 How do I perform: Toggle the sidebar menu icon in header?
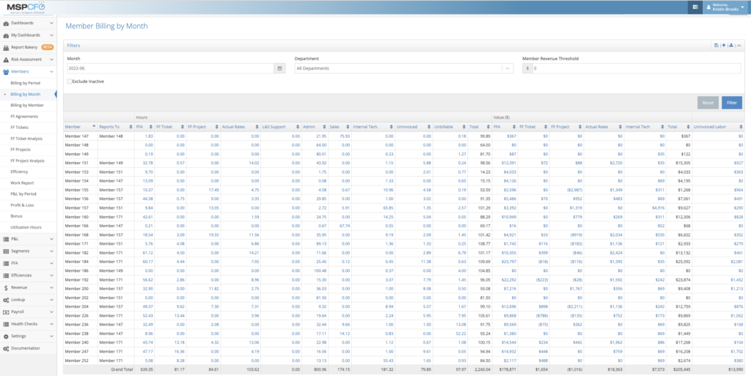[695, 7]
